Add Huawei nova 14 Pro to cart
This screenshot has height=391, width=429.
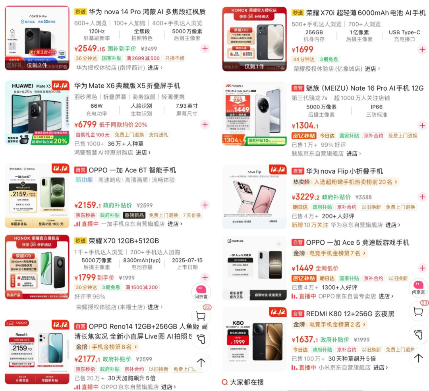click(205, 49)
